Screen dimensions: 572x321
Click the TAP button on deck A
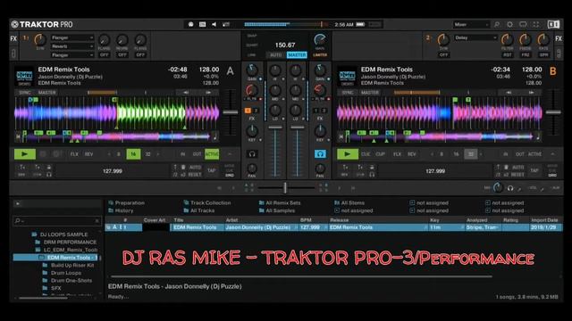pos(211,170)
